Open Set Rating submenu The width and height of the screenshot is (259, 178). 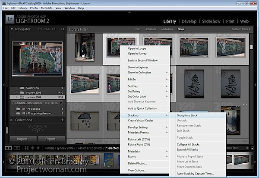pyautogui.click(x=145, y=92)
